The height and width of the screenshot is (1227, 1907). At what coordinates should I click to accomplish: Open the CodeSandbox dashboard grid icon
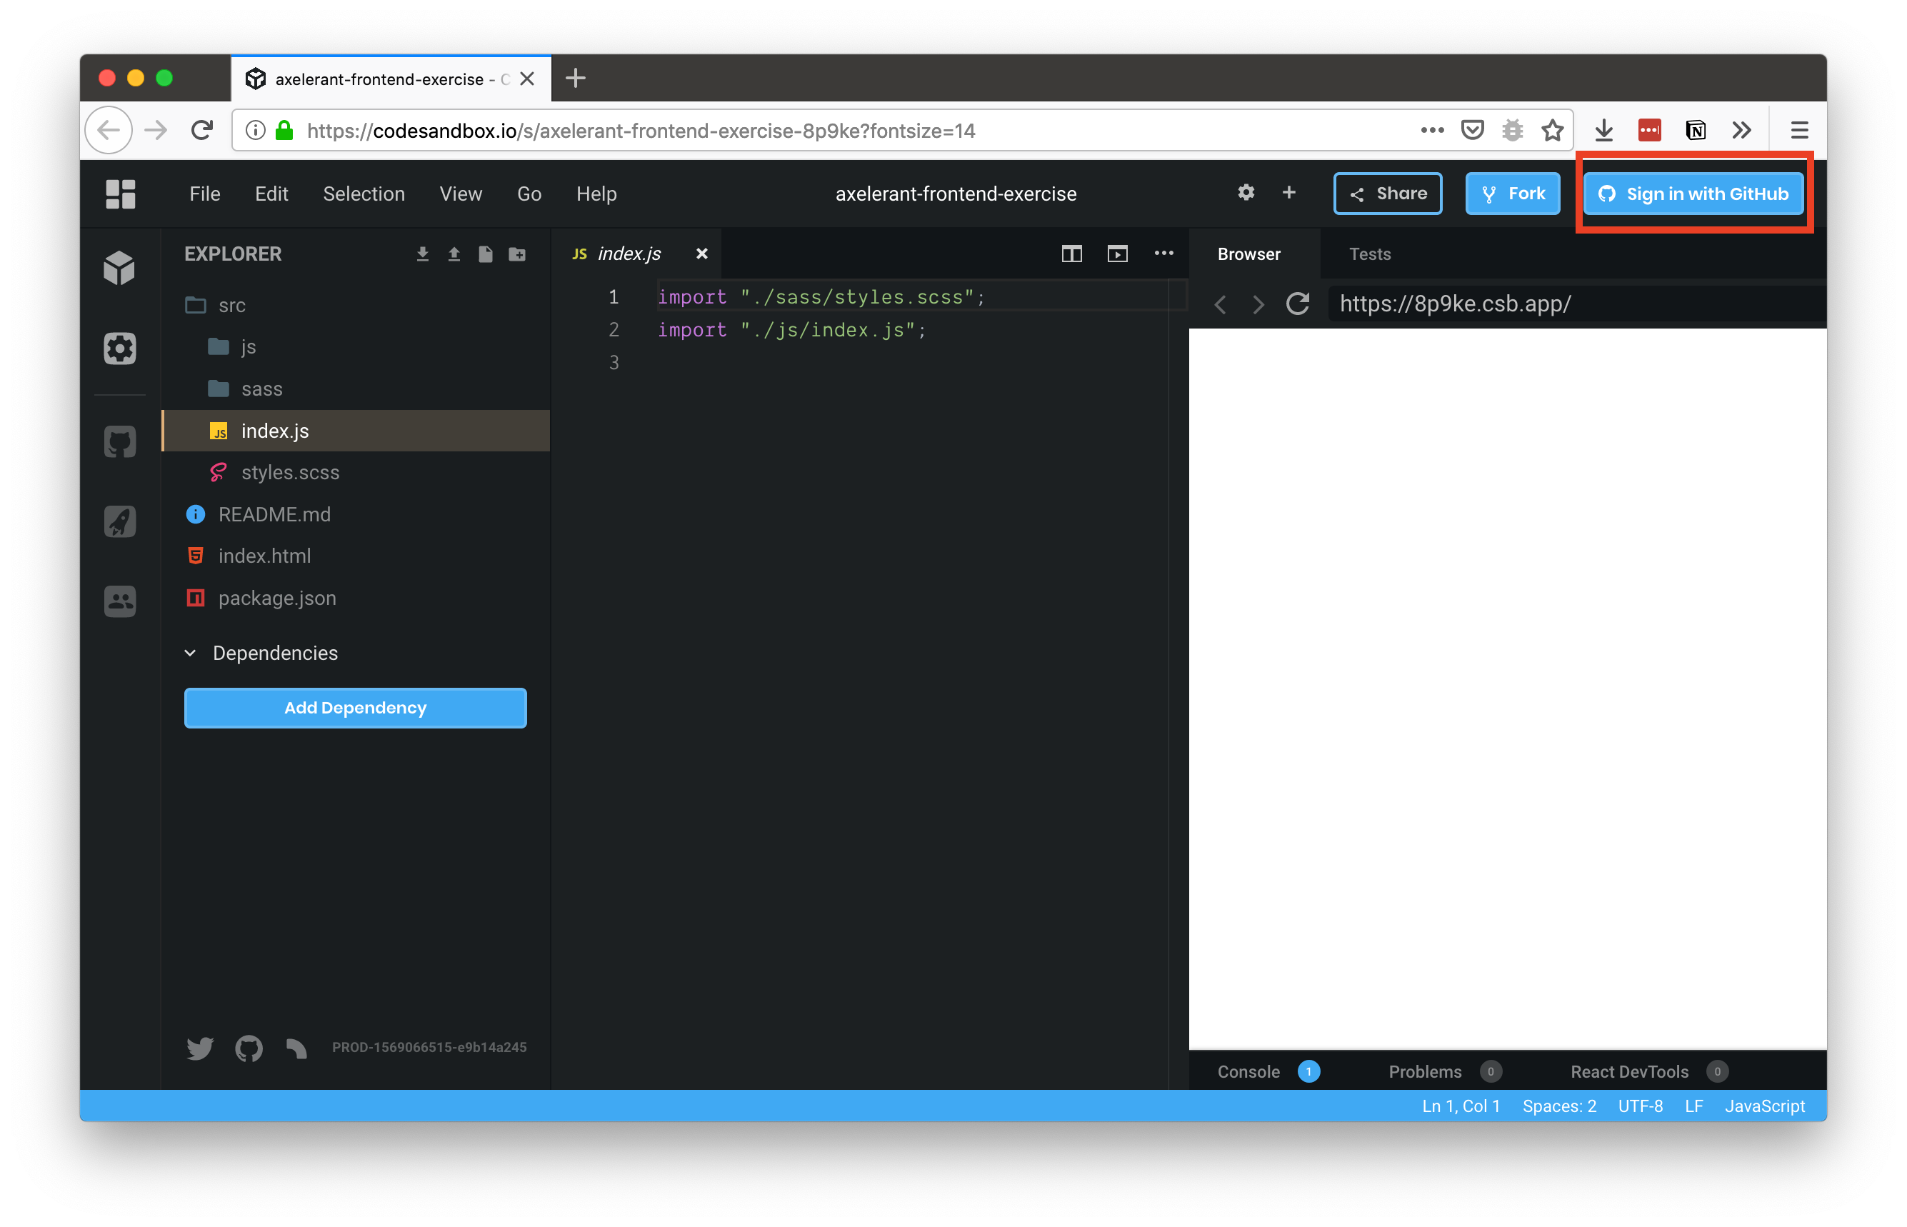tap(120, 194)
